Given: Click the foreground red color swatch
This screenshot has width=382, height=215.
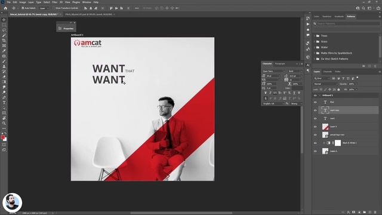Looking at the screenshot, I should click(3, 137).
